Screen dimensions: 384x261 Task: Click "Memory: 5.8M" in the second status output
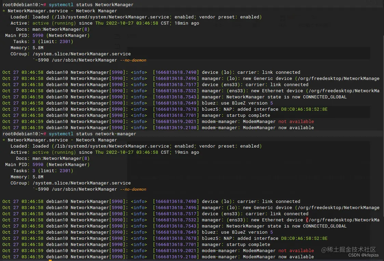tap(27, 177)
